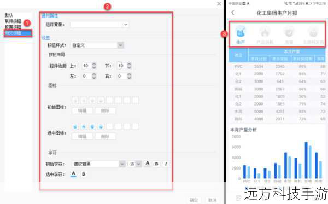Select the highlighted blue style list item
Viewport: 328px width, 204px height.
pyautogui.click(x=18, y=33)
